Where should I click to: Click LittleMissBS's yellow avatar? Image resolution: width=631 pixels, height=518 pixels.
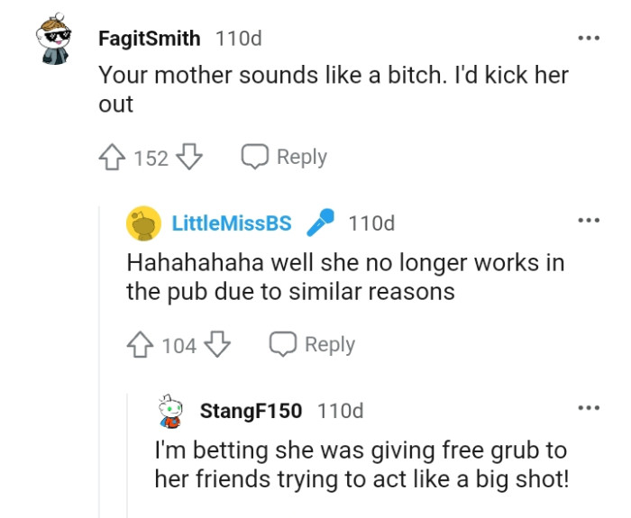pos(144,223)
